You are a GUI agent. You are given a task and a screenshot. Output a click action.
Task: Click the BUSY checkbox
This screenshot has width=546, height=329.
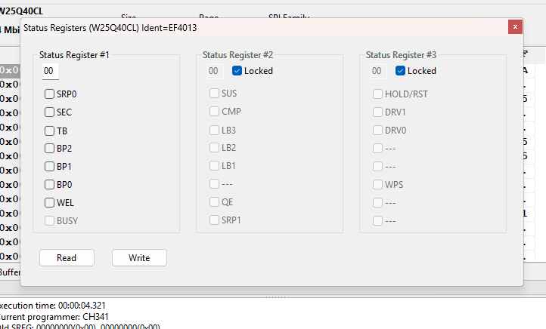(49, 220)
